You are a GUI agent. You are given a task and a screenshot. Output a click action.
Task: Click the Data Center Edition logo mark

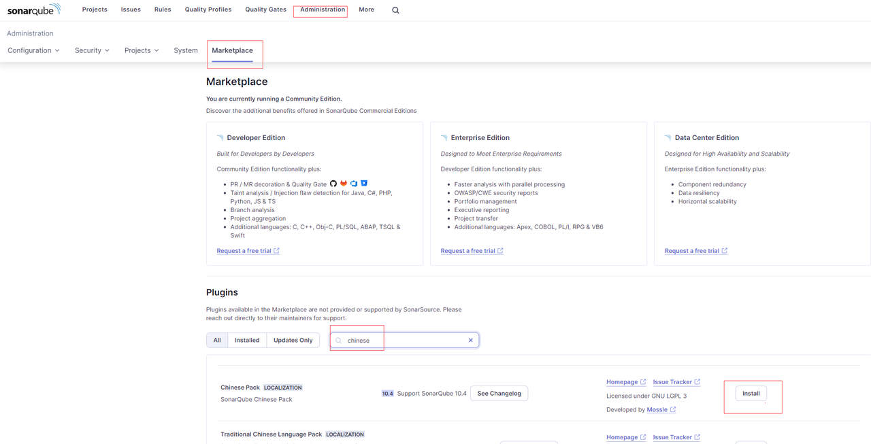click(668, 137)
